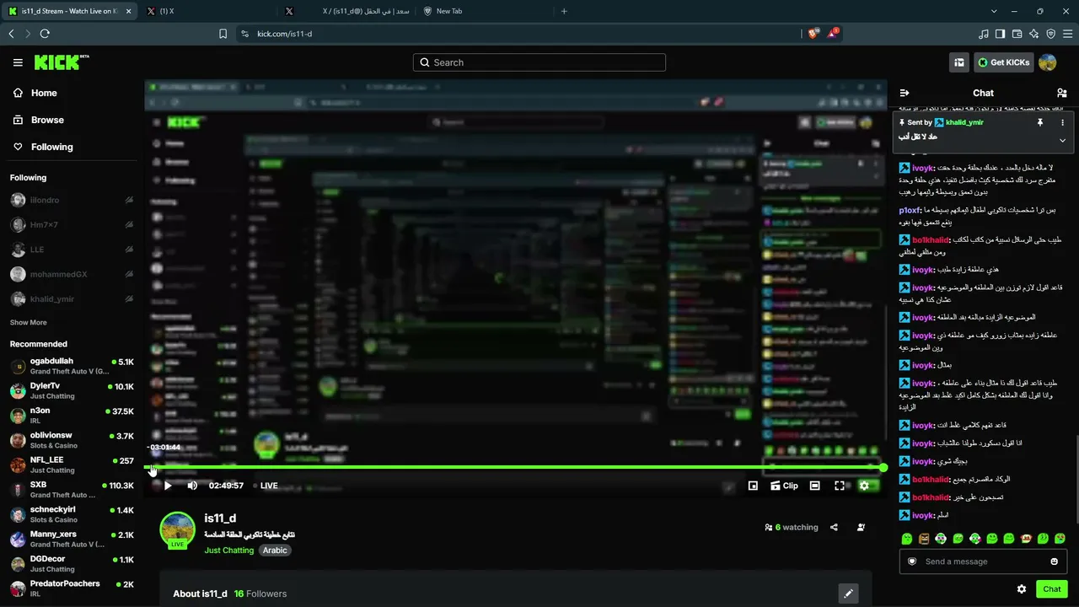Screen dimensions: 1079x607
Task: Open Browse in the Kick sidebar
Action: pyautogui.click(x=38, y=121)
